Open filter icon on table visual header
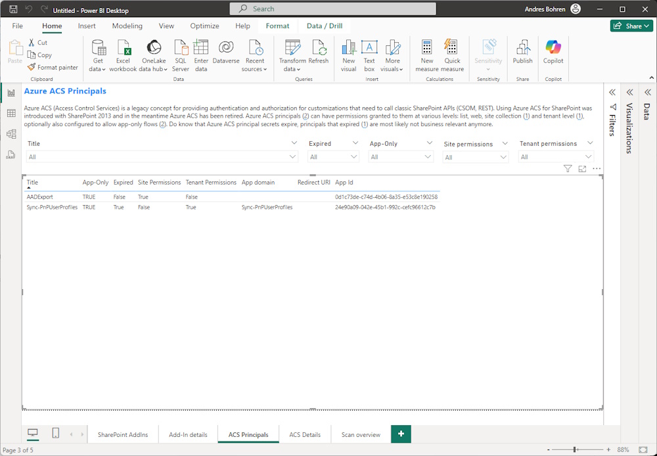The image size is (657, 456). tap(568, 168)
